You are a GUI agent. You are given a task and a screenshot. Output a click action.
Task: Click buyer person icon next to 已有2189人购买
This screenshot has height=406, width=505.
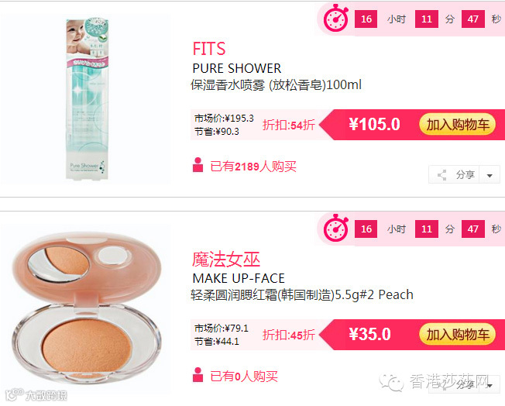tap(198, 165)
